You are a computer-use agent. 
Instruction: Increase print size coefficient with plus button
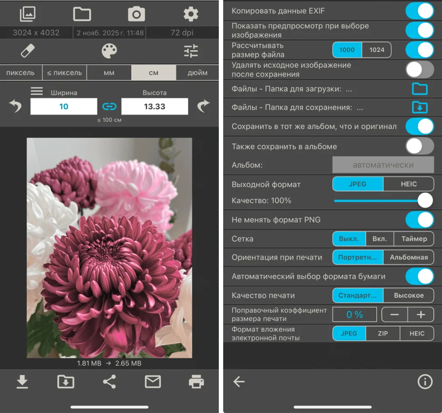click(x=421, y=314)
